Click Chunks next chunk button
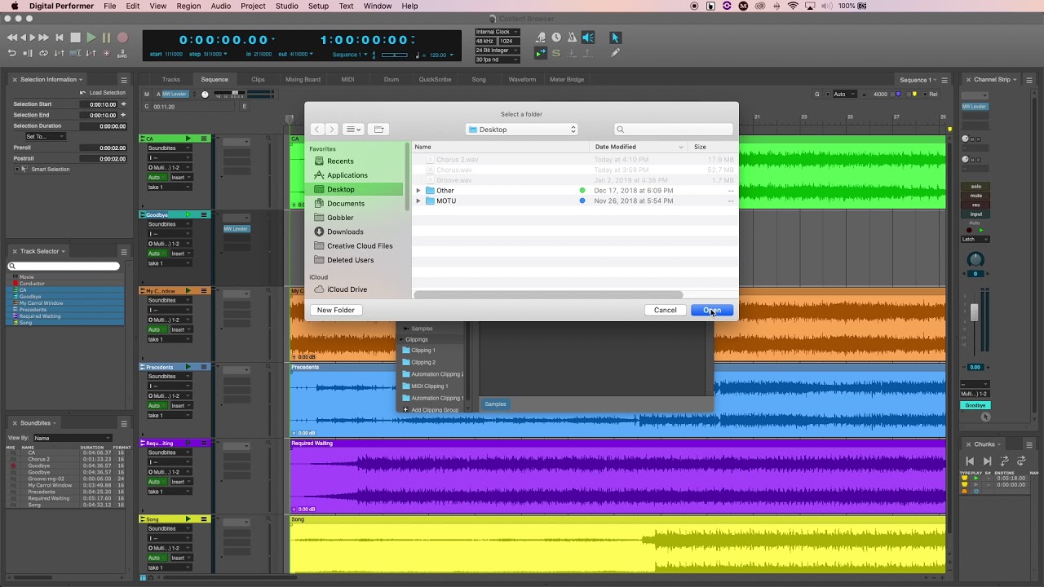 click(x=987, y=461)
